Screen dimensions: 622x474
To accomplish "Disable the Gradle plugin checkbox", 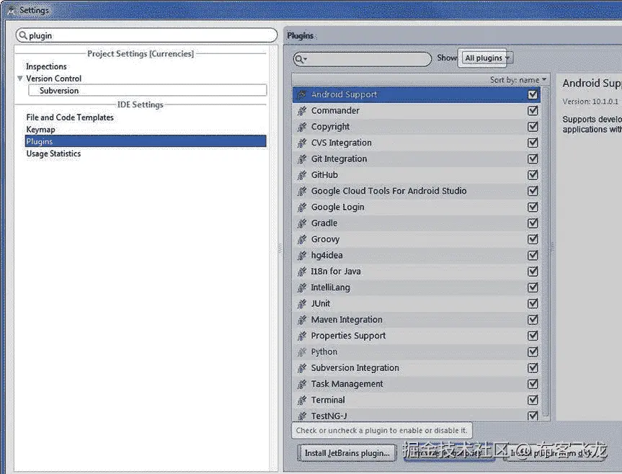I will (x=533, y=223).
